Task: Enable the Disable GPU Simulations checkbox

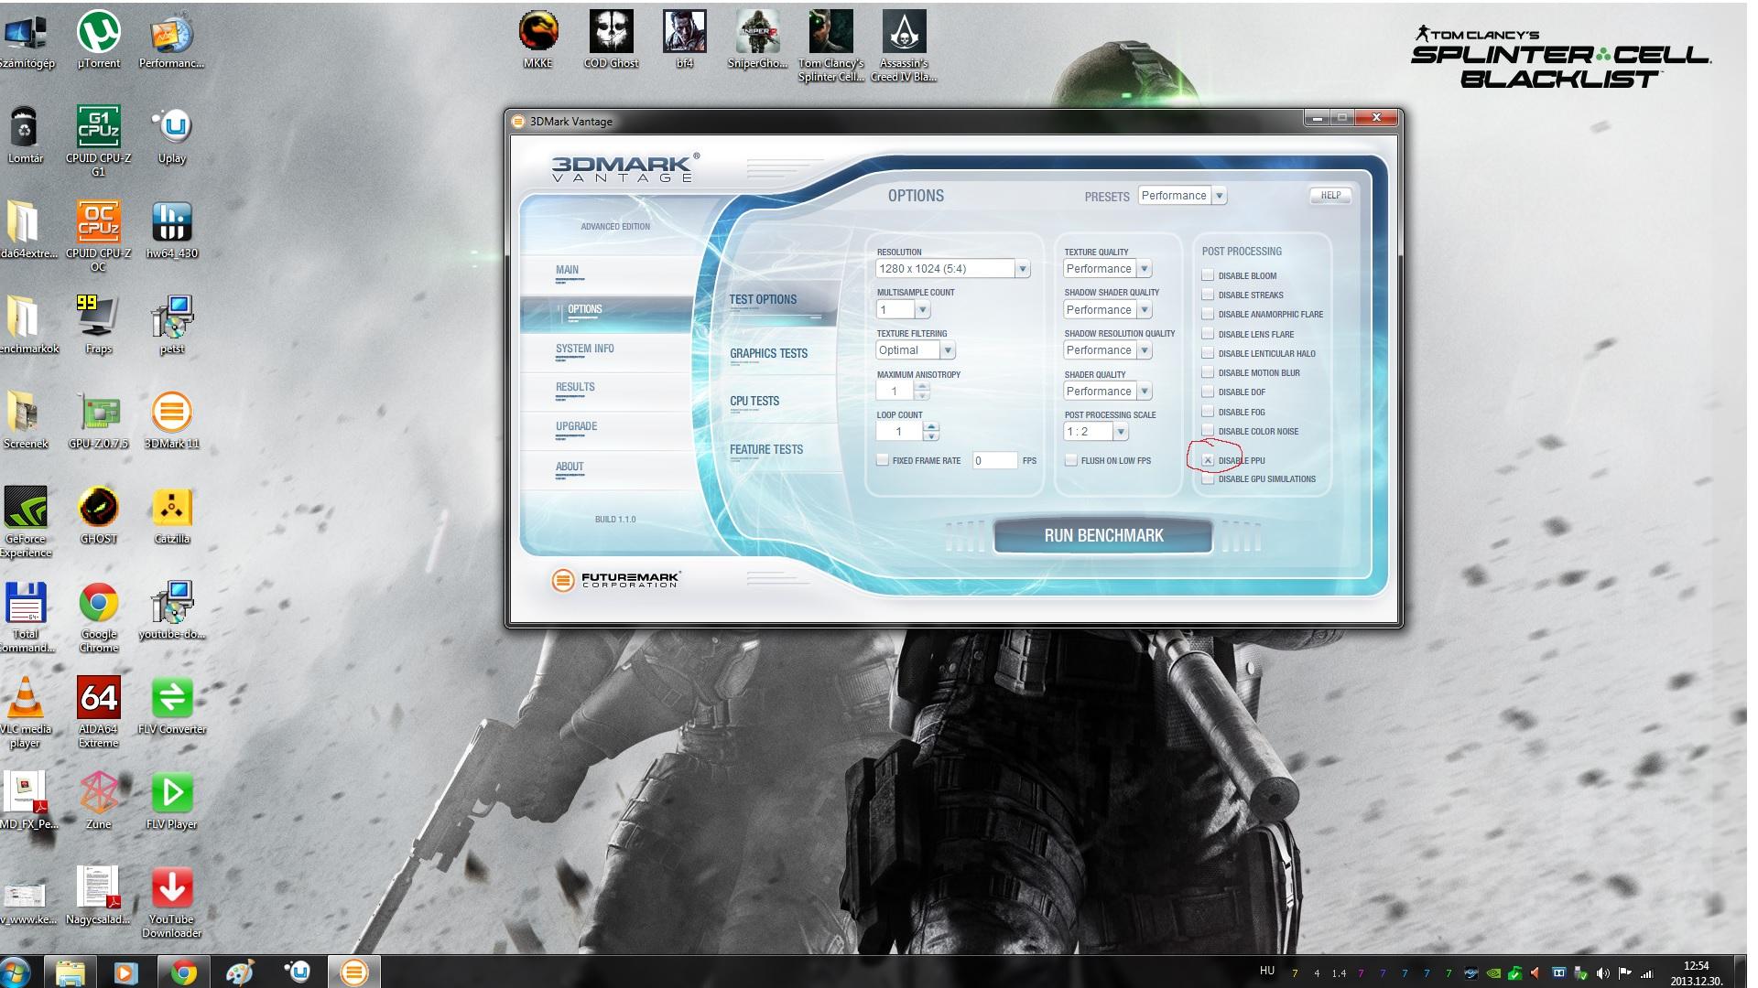Action: click(x=1208, y=478)
